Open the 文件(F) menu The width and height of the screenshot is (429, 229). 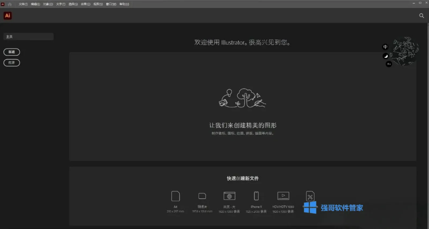pyautogui.click(x=23, y=4)
